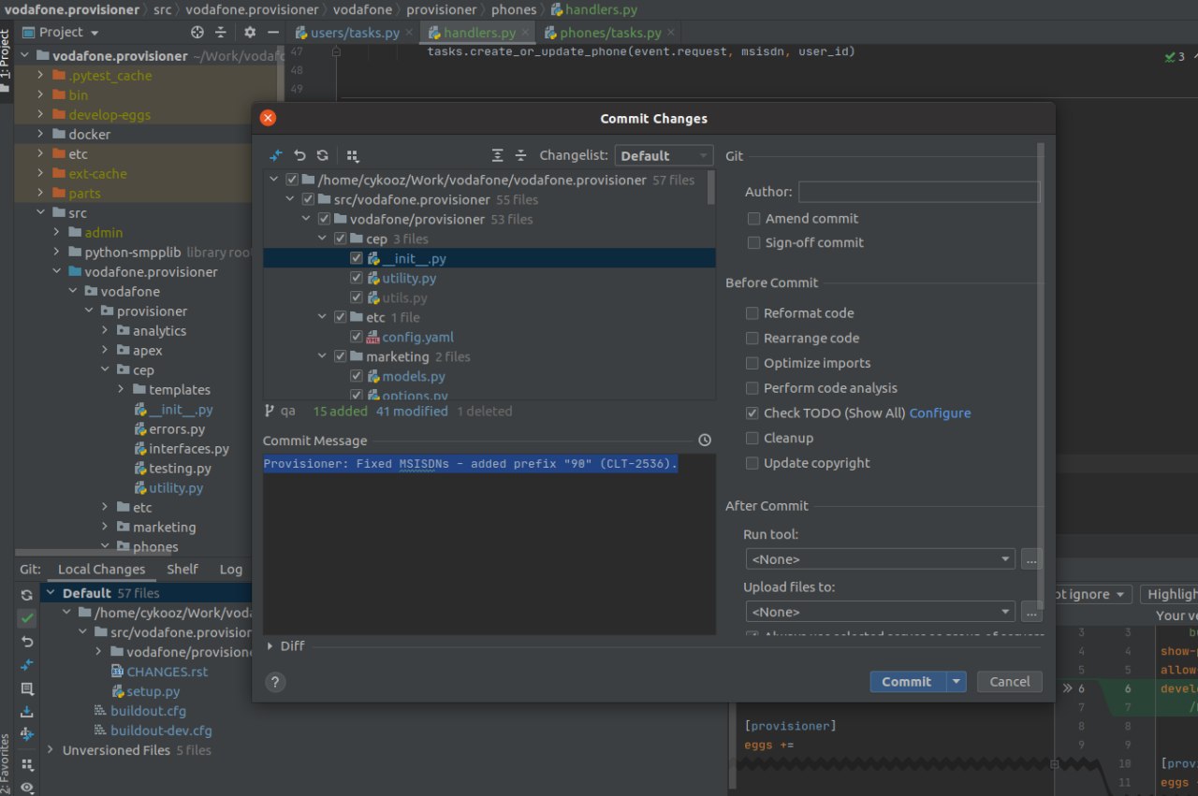Open the Local Changes tab
This screenshot has height=796, width=1198.
click(101, 569)
